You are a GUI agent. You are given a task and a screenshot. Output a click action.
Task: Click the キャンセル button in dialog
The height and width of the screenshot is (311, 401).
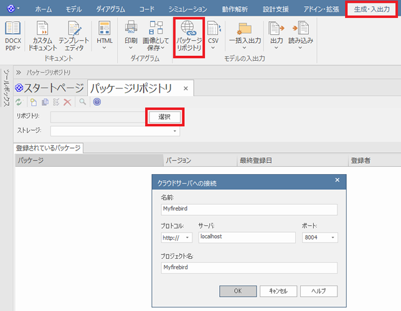coord(278,291)
